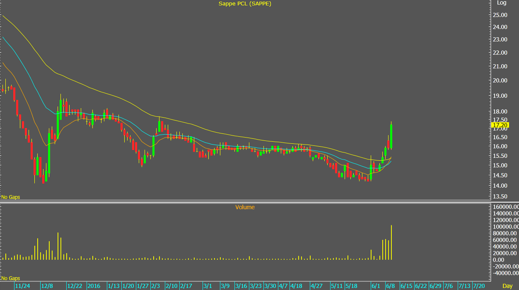Select the 7/20 date on time axis
The image size is (519, 290).
(x=479, y=286)
